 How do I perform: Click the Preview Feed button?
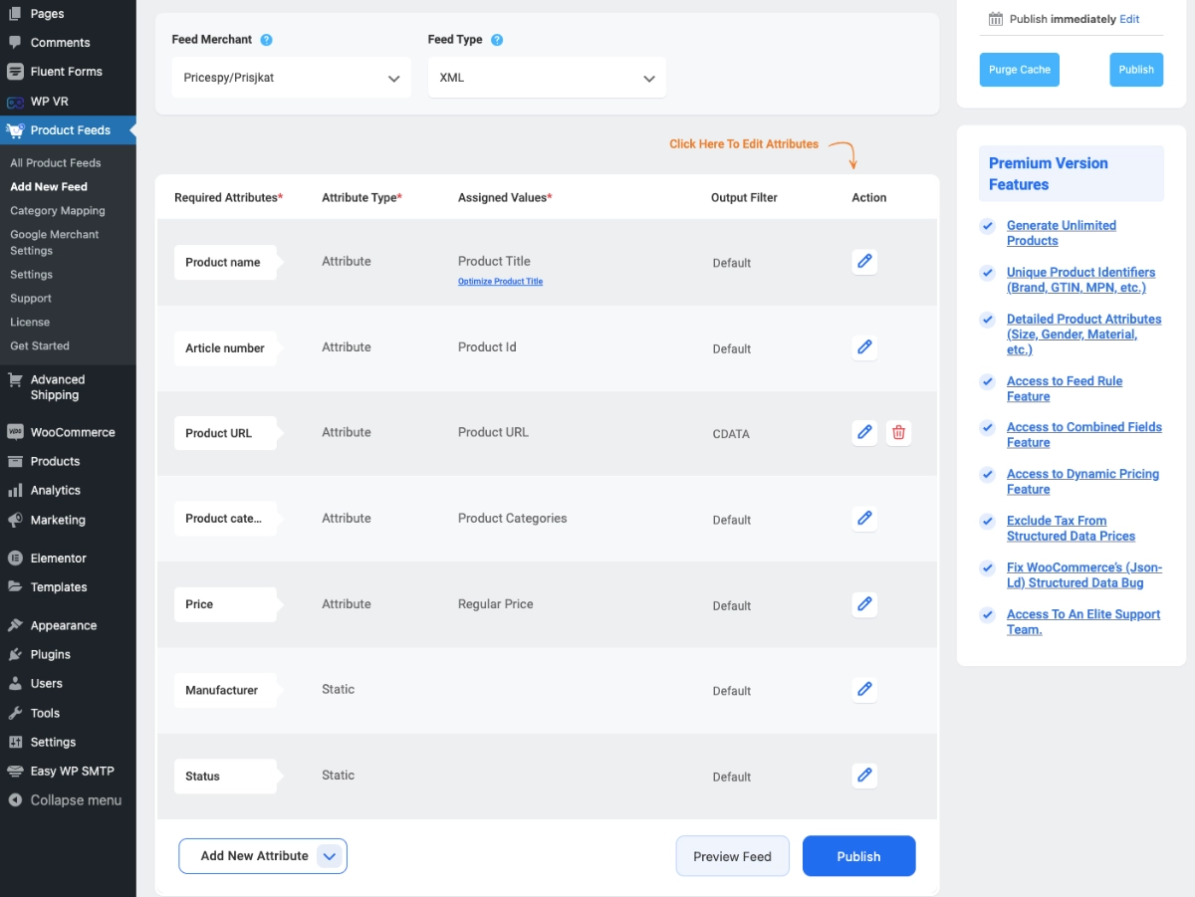732,856
